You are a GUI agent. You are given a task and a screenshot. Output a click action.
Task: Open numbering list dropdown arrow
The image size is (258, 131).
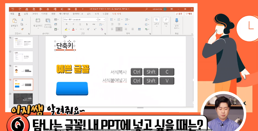[x=122, y=20]
